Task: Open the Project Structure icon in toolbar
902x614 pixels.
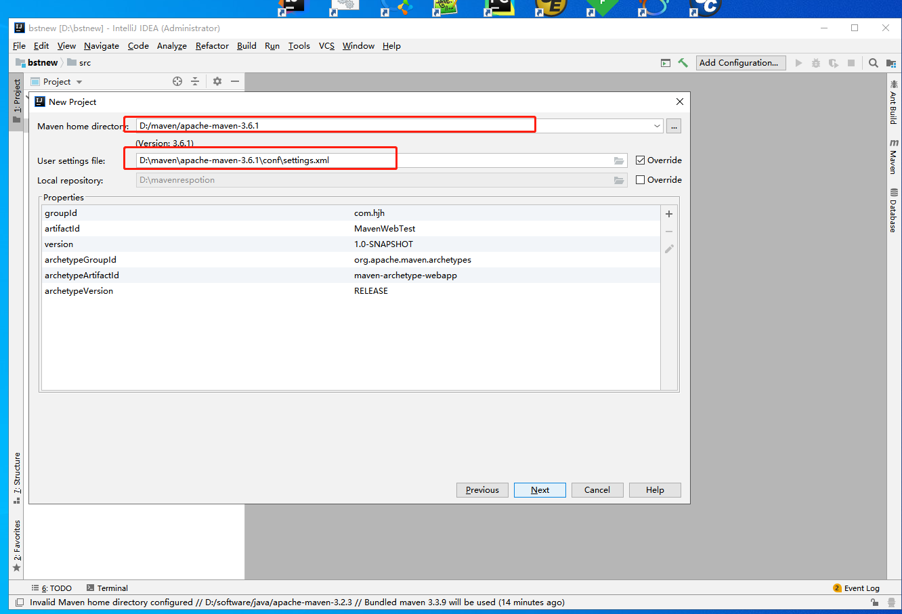Action: (891, 63)
